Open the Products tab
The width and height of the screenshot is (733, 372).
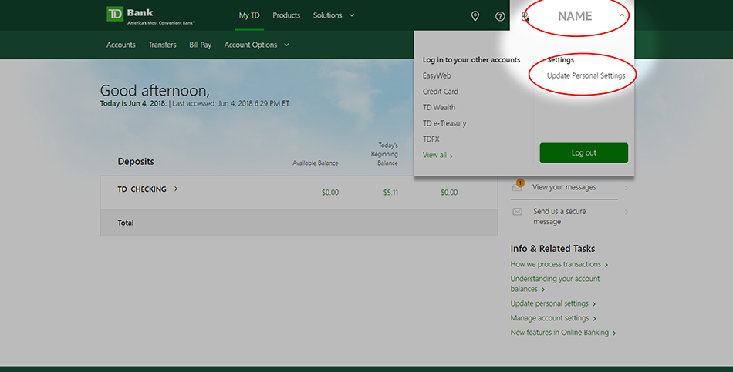click(286, 15)
